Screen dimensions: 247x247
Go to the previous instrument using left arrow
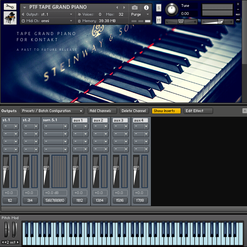point(117,7)
